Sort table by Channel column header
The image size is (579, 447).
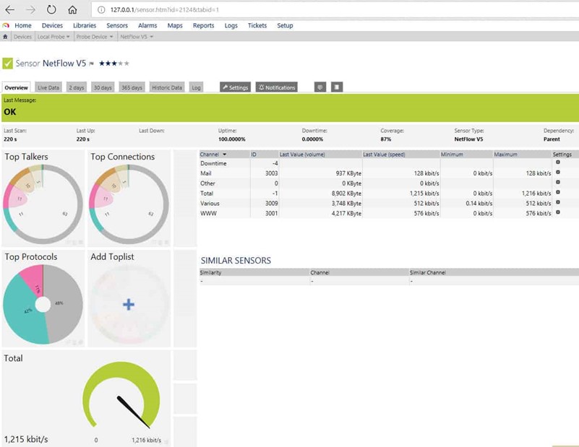213,154
